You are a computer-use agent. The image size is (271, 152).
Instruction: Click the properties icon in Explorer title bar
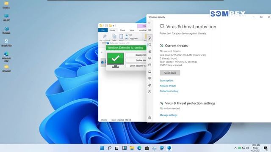106,26
